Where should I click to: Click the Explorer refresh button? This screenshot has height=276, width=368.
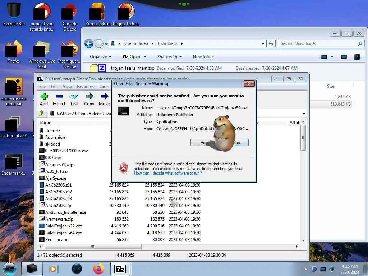(271, 43)
